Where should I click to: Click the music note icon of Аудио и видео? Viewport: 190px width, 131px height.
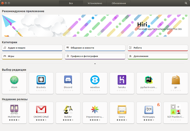pos(5,48)
